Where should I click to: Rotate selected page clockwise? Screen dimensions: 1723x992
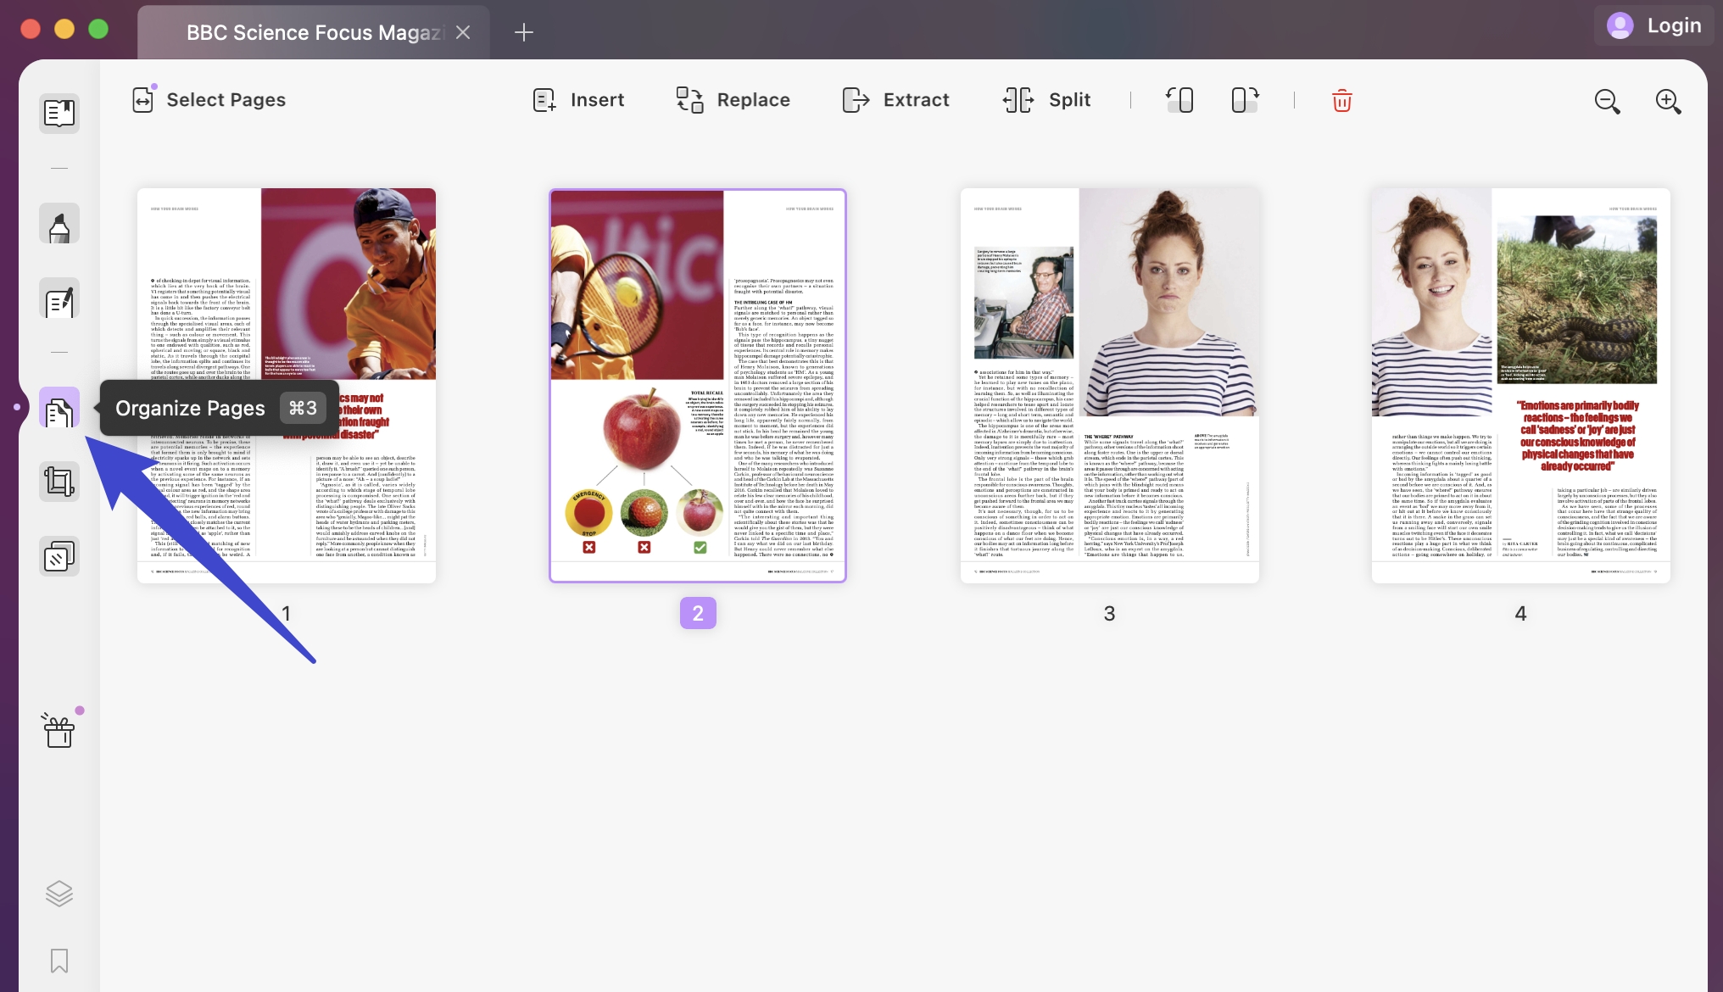click(1243, 100)
